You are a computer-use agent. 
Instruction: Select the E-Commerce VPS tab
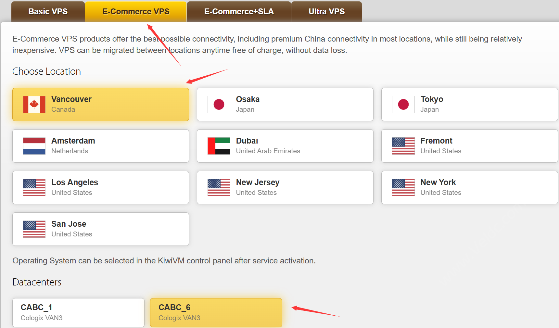click(x=136, y=11)
